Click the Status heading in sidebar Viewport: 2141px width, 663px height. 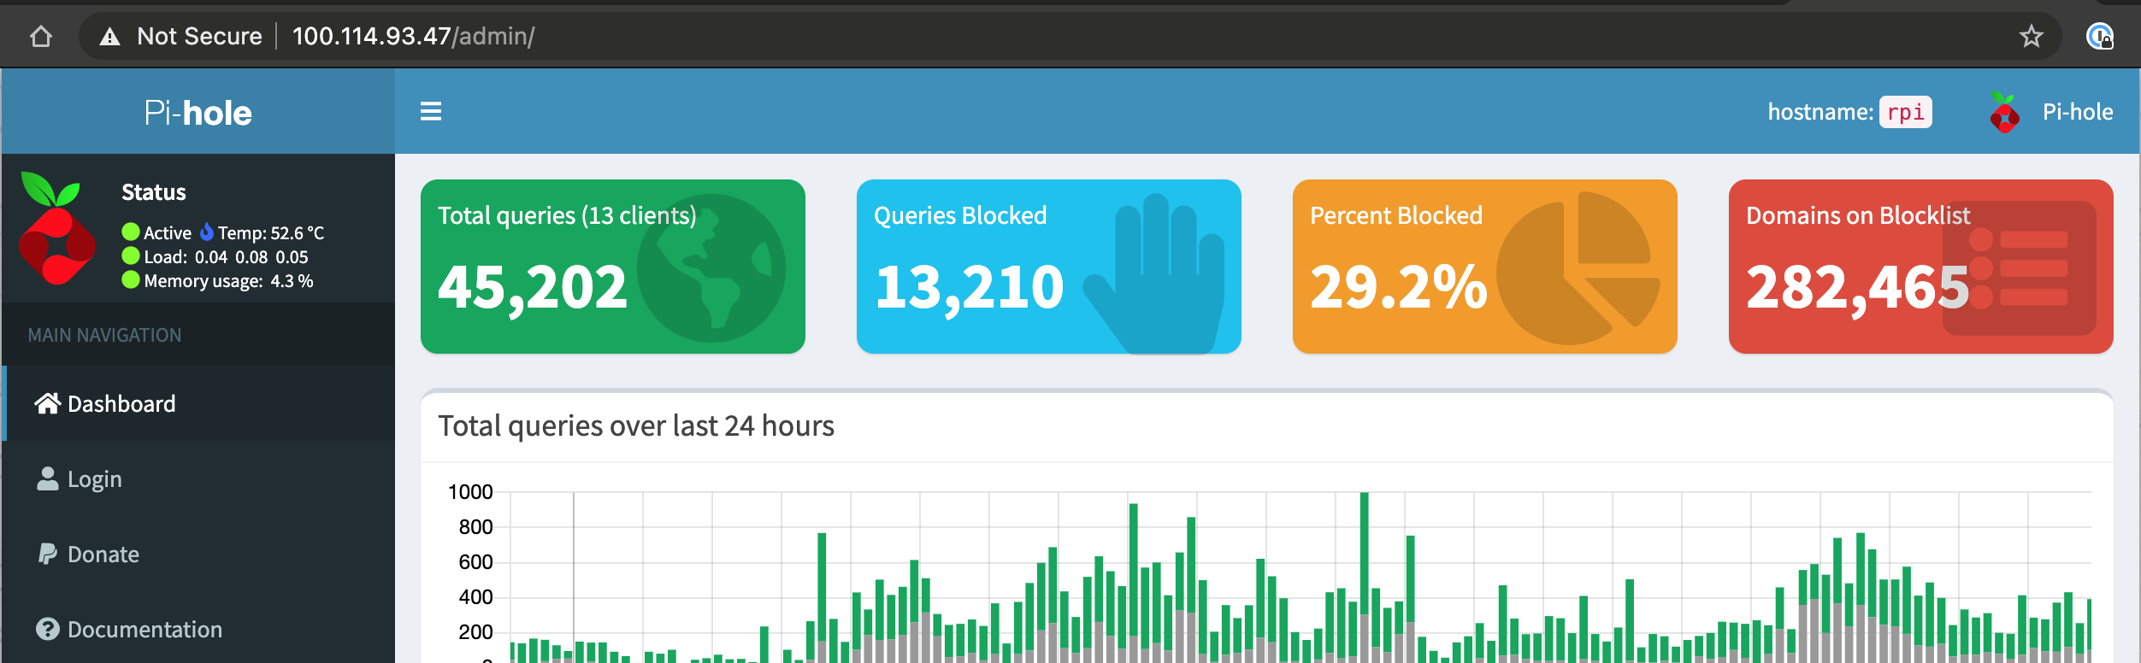[x=154, y=192]
